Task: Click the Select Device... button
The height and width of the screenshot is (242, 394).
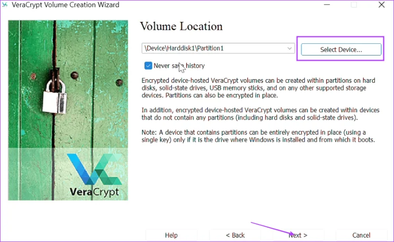Action: click(341, 50)
